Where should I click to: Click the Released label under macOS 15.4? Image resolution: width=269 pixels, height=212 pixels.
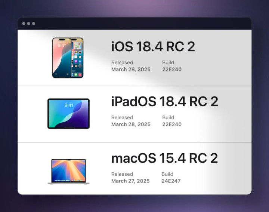(x=122, y=174)
